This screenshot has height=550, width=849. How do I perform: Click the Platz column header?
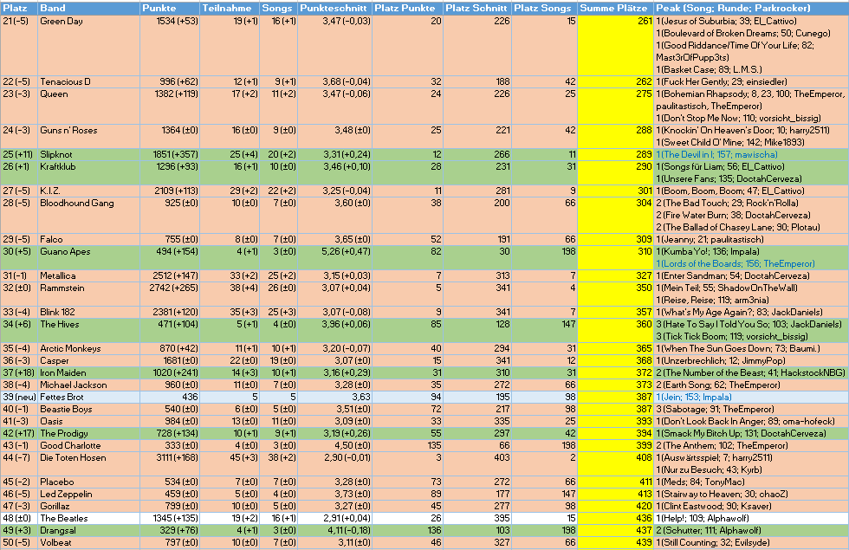[x=19, y=8]
